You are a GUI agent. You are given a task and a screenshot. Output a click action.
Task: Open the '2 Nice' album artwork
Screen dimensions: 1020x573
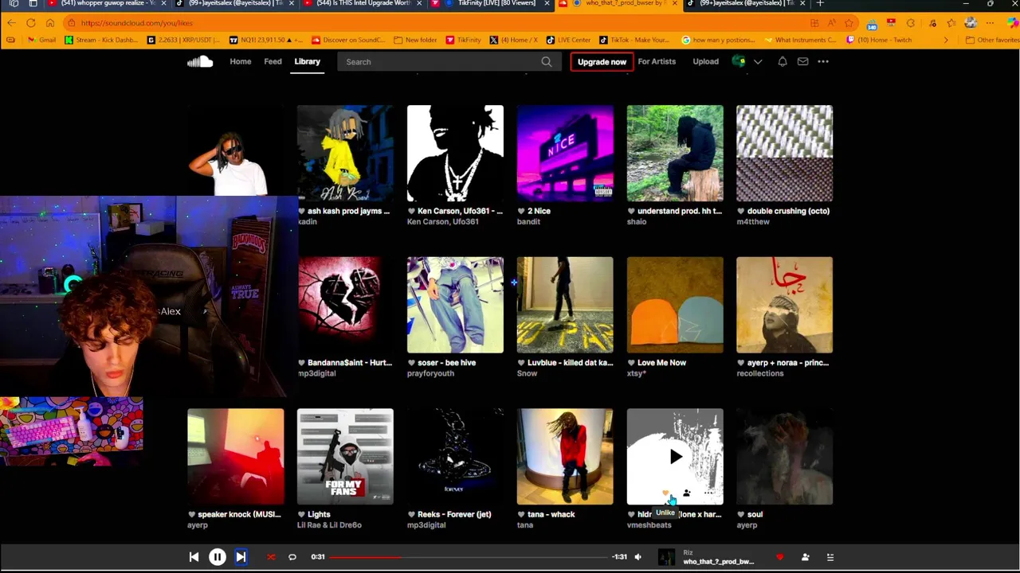coord(565,153)
